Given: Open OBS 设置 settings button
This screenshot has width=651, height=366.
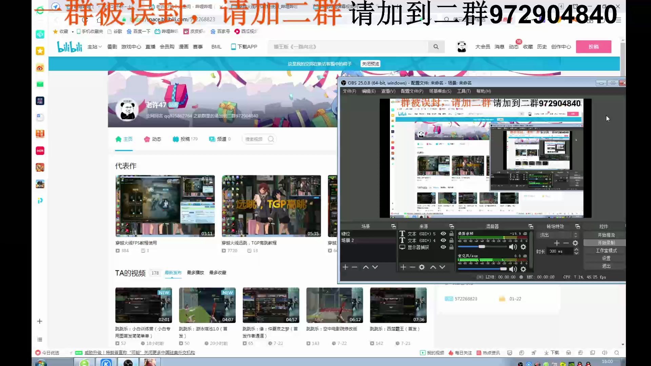Looking at the screenshot, I should tap(606, 258).
